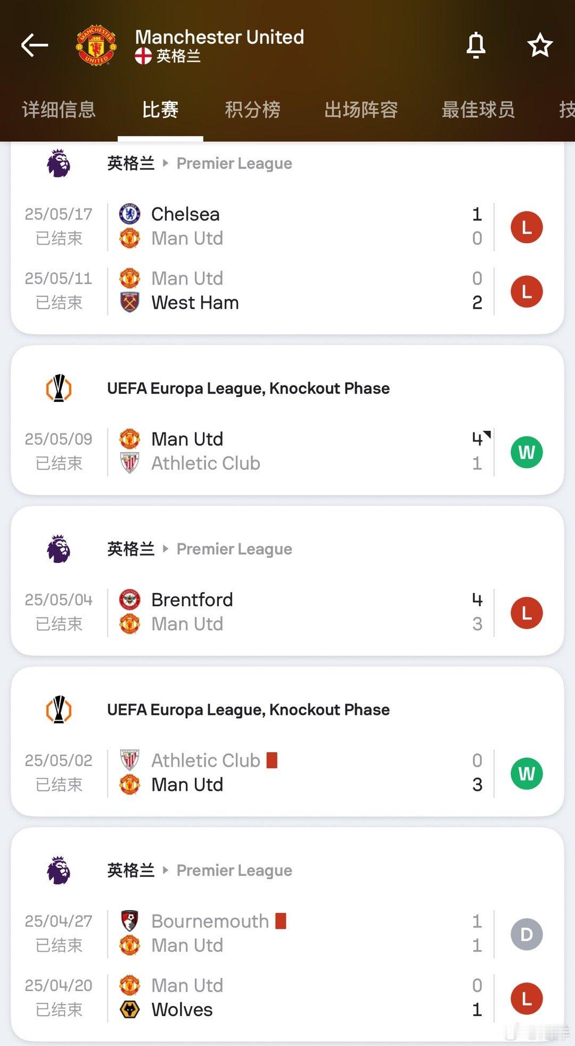Viewport: 575px width, 1046px height.
Task: Tap the Manchester United crest in header
Action: (96, 45)
